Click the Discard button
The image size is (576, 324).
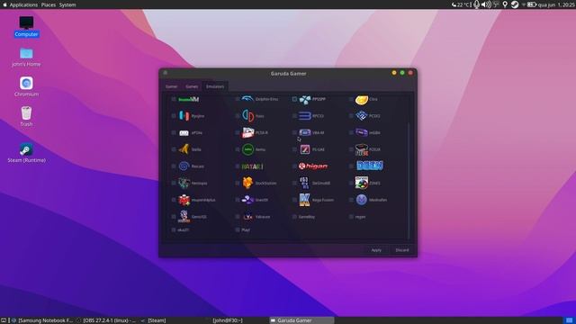(402, 250)
